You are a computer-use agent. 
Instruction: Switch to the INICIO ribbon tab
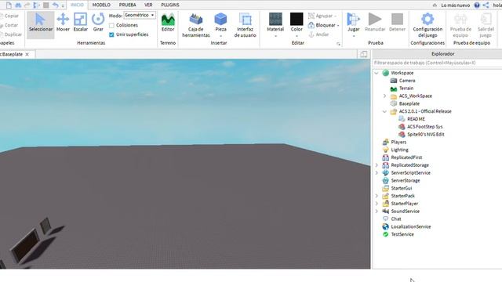pyautogui.click(x=77, y=5)
